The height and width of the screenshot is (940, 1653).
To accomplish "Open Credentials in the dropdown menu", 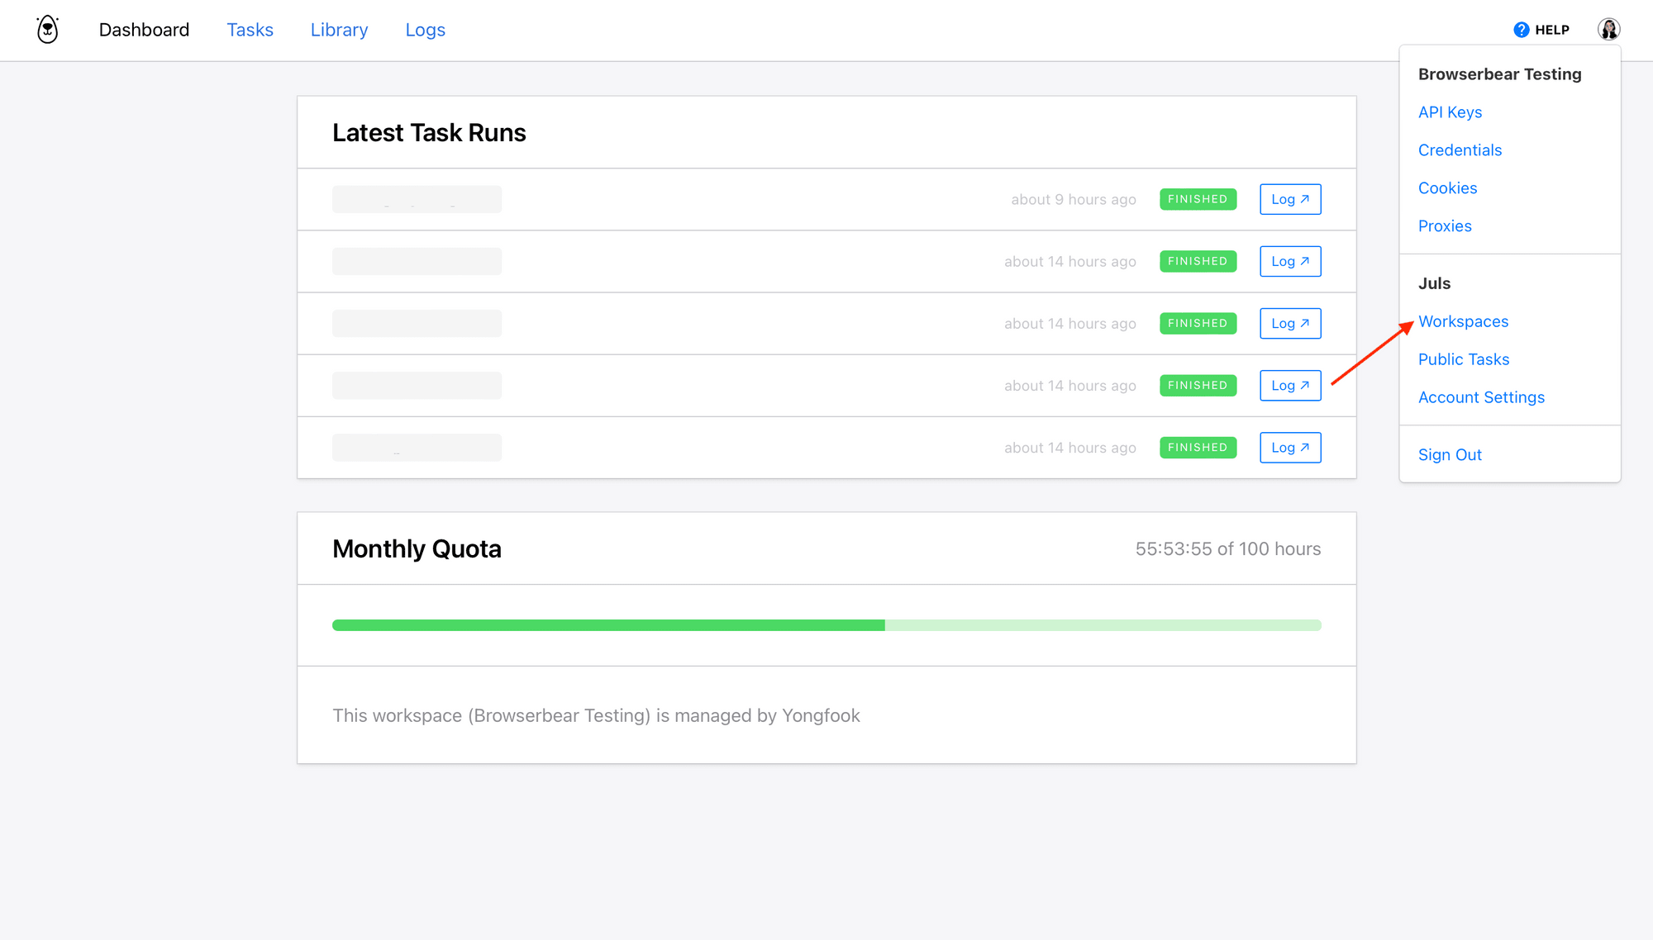I will [1460, 150].
